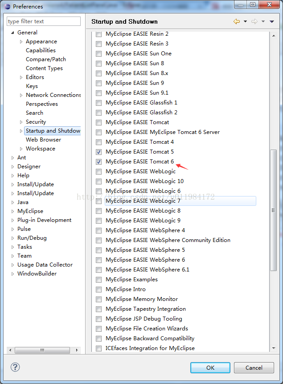The width and height of the screenshot is (283, 384).
Task: Select Capabilities in the tree
Action: [41, 50]
